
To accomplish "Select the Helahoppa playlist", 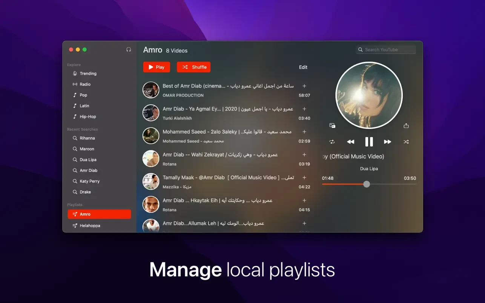I will [90, 226].
